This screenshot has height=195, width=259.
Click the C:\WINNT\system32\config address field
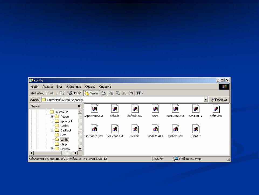(x=123, y=100)
